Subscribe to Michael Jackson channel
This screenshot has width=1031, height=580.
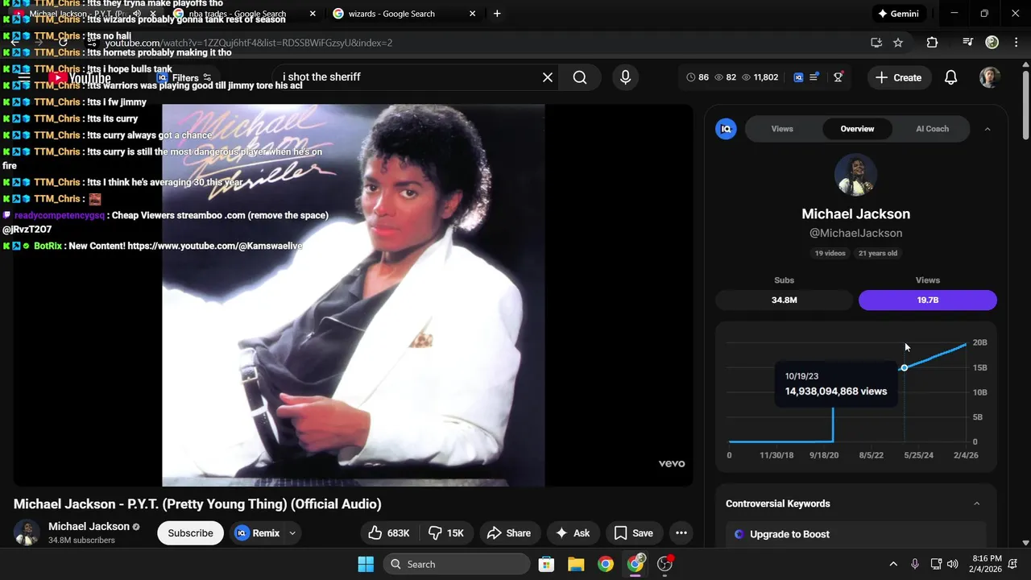[x=190, y=533]
